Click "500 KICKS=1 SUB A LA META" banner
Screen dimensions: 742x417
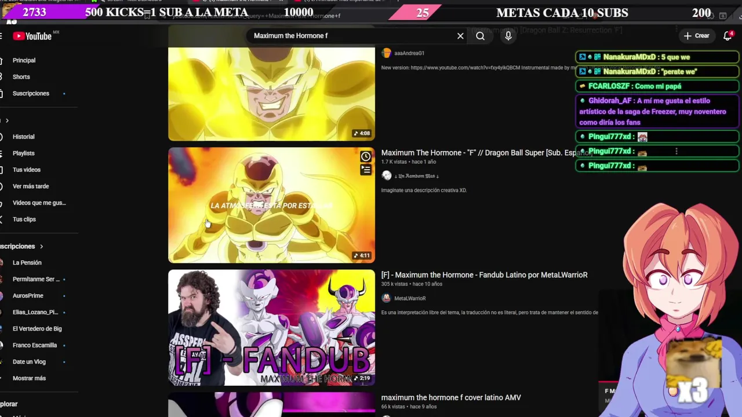click(x=166, y=13)
